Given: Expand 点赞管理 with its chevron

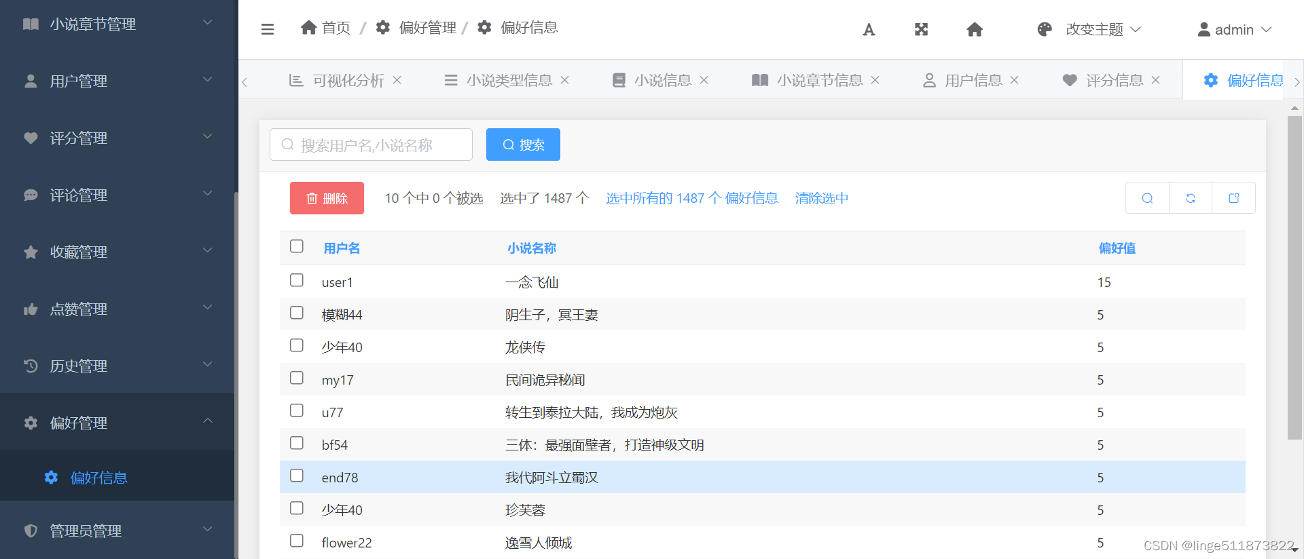Looking at the screenshot, I should 208,307.
